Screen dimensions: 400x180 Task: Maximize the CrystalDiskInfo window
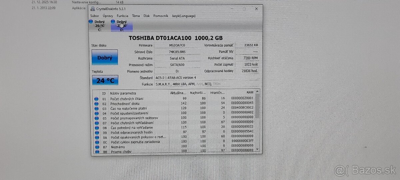pos(244,9)
